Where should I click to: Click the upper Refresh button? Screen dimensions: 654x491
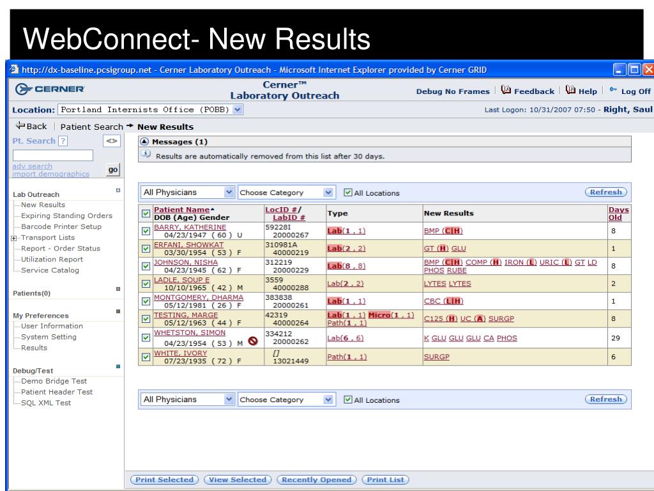pyautogui.click(x=605, y=192)
